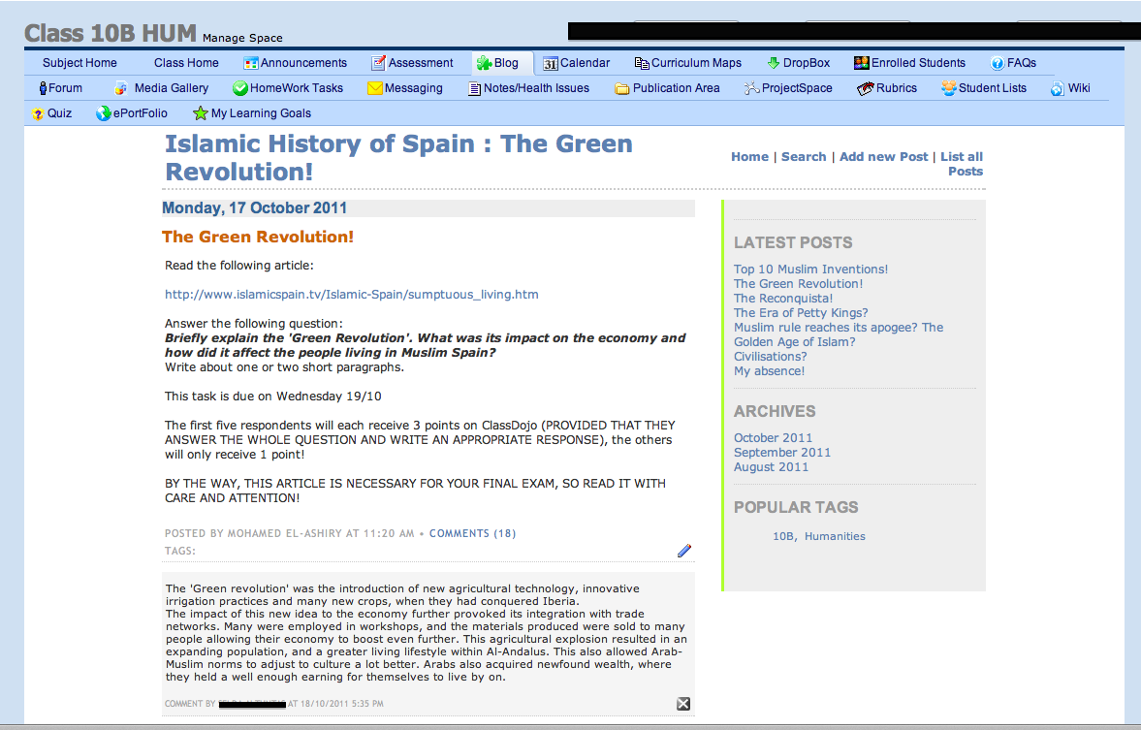Click the Humanities tag
Screen dimensions: 1141x730
[835, 536]
